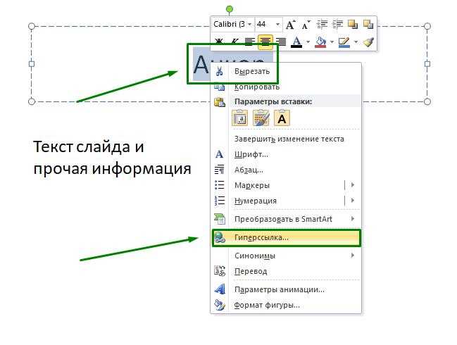Decrease list indent level
Image resolution: width=457 pixels, height=345 pixels.
pyautogui.click(x=322, y=25)
